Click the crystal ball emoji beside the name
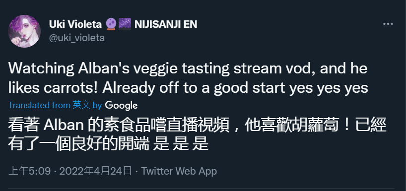The image size is (406, 191). [111, 24]
